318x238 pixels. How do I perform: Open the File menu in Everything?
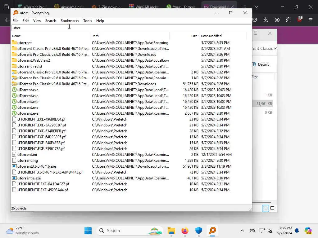click(16, 21)
